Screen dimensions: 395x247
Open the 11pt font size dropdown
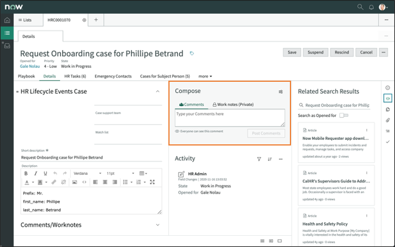[120, 173]
